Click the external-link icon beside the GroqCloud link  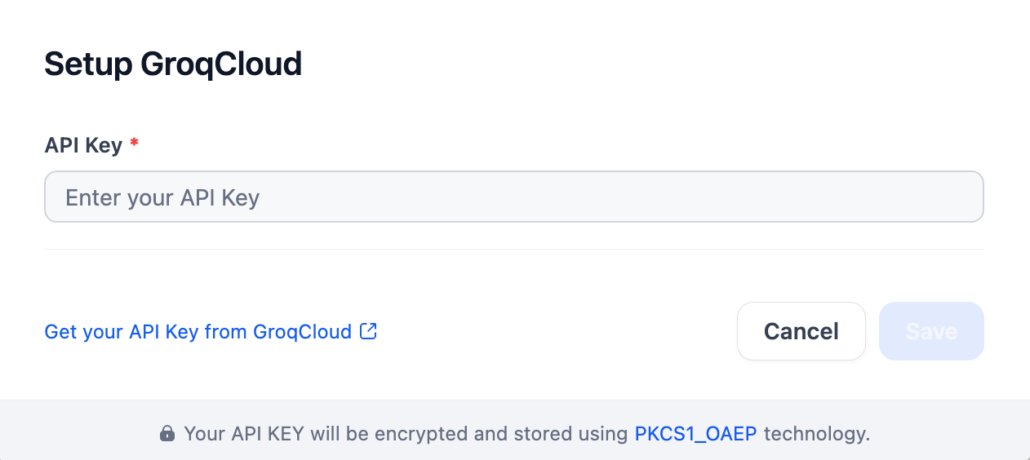pos(369,331)
